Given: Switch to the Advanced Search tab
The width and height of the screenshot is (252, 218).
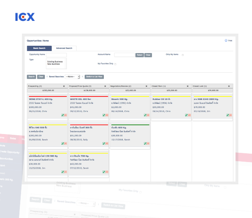Looking at the screenshot, I should [64, 48].
